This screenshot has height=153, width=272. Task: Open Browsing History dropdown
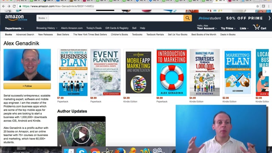47,28
